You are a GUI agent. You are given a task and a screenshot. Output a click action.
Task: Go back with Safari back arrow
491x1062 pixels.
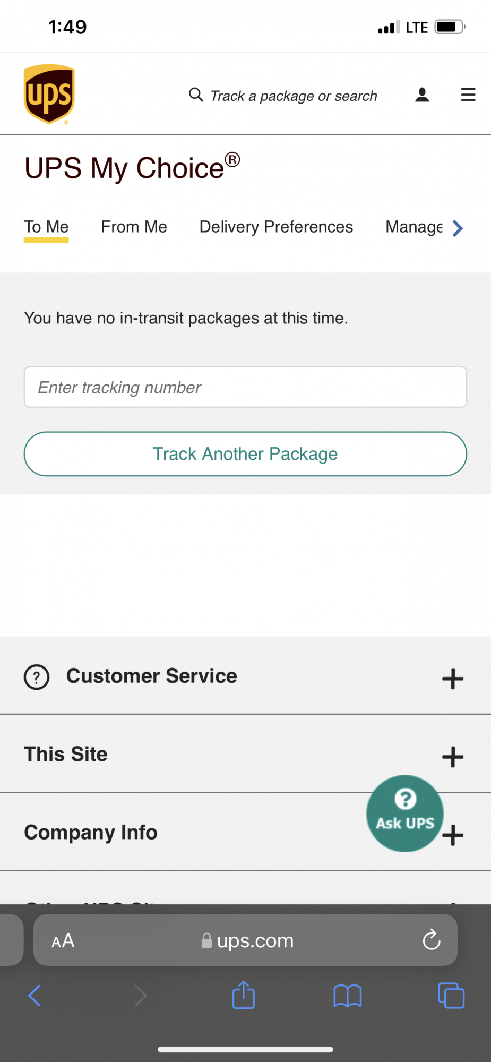pos(35,996)
